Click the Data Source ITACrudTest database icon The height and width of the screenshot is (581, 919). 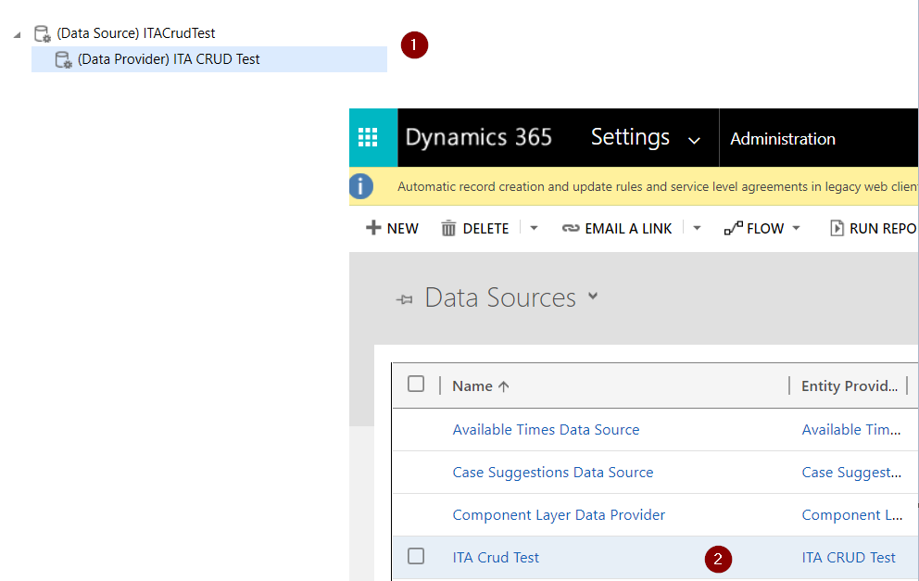(x=43, y=34)
